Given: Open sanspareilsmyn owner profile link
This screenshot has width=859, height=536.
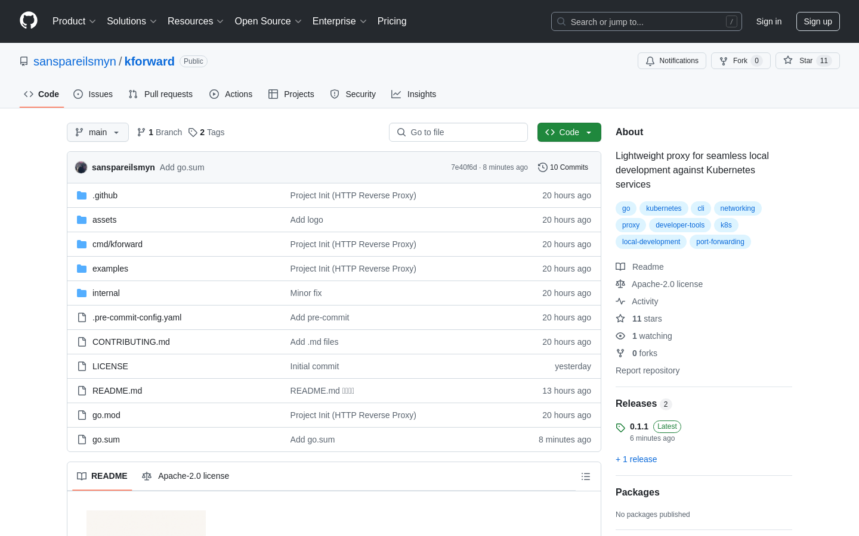Looking at the screenshot, I should 75,61.
